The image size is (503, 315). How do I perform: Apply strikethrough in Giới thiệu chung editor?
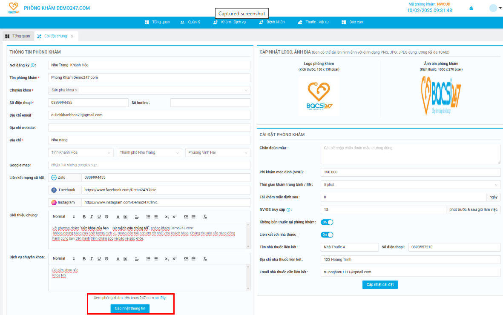(x=106, y=217)
